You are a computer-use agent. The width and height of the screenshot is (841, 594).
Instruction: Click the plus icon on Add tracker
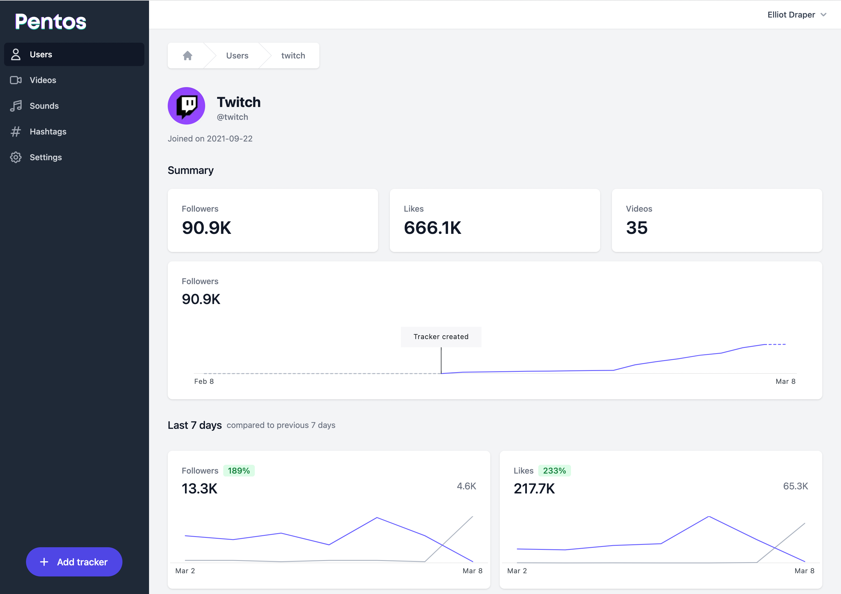click(44, 562)
